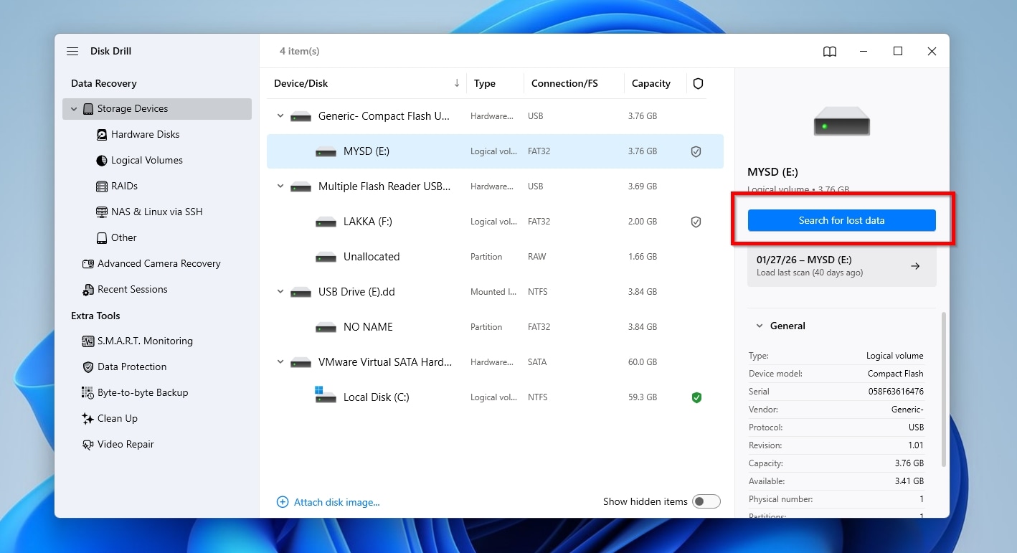Click the right panel vertical scrollbar

(x=943, y=389)
